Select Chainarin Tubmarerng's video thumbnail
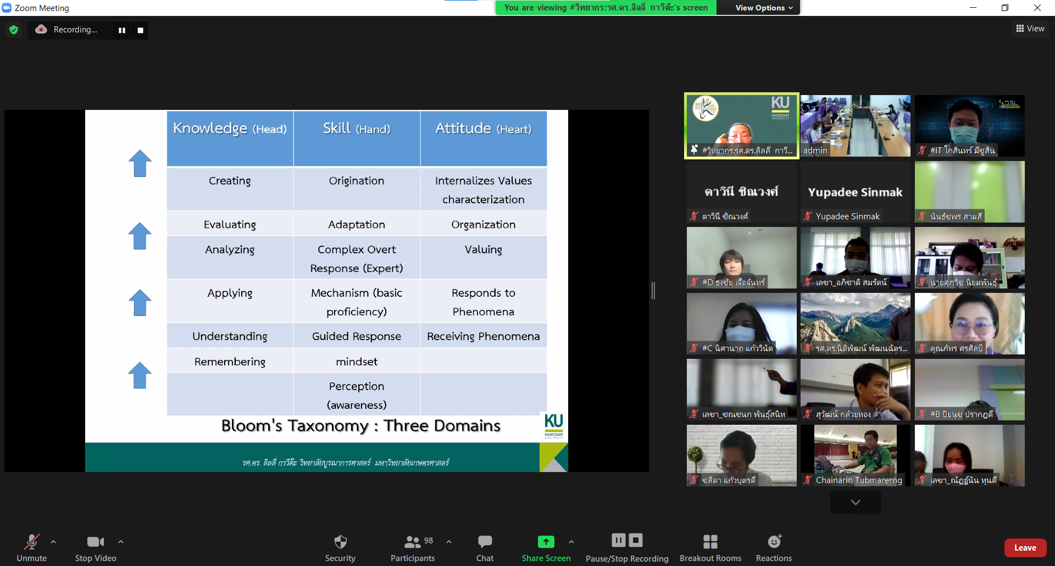The image size is (1055, 566). pyautogui.click(x=855, y=455)
